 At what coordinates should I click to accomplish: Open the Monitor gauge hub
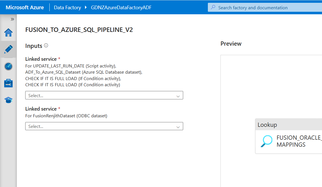click(8, 66)
